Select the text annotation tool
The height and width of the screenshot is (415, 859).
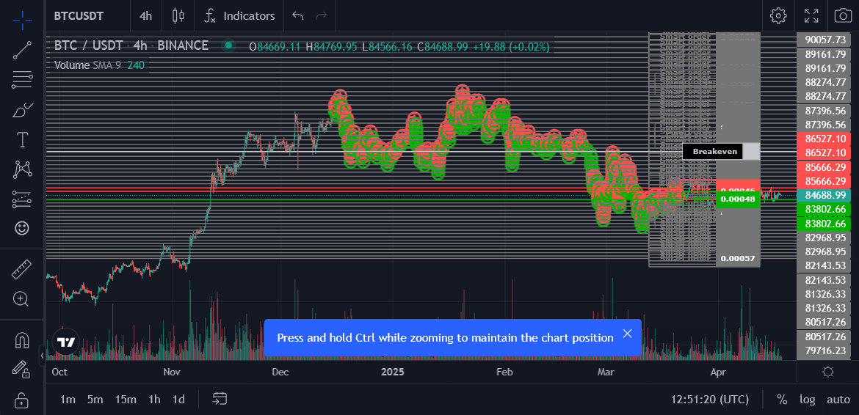click(x=22, y=139)
